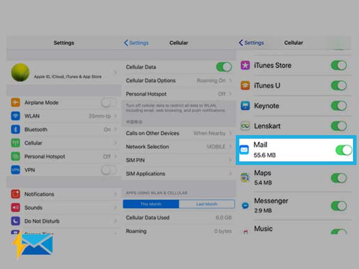This screenshot has width=359, height=269.
Task: Disable cellular data for Maps
Action: point(339,178)
